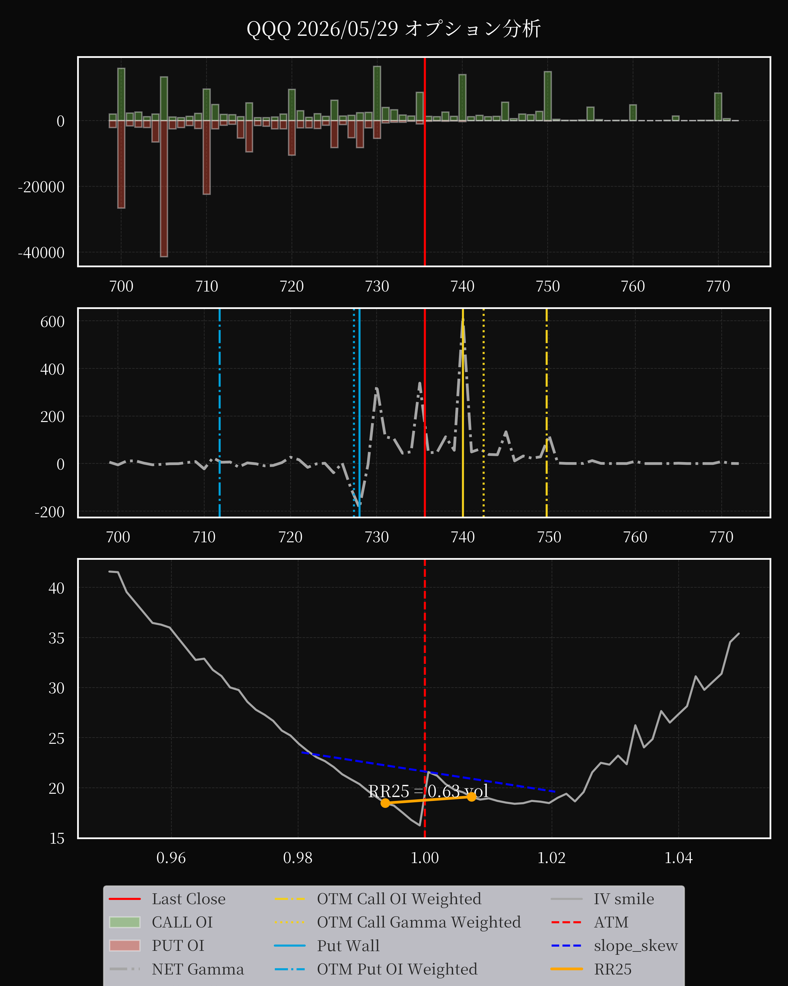Click the NET Gamma legend label
The height and width of the screenshot is (986, 788).
tap(198, 969)
